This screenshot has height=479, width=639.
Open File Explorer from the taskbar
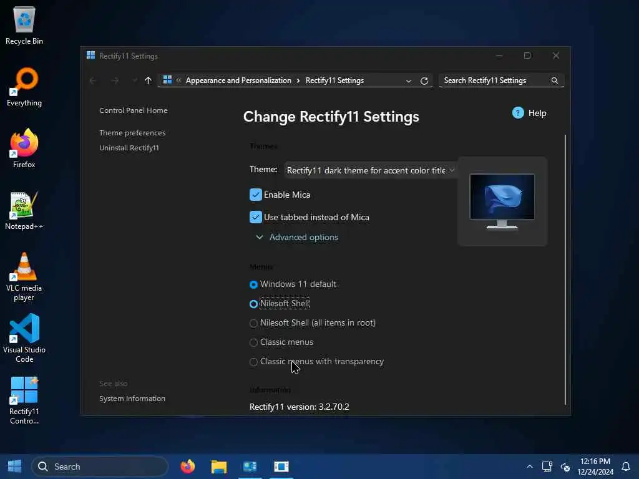219,467
